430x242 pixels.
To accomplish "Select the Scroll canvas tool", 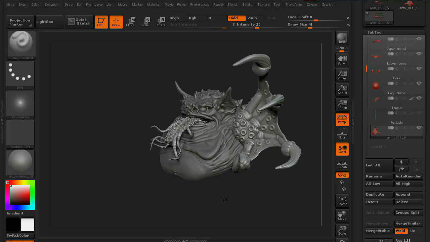I will (x=342, y=60).
